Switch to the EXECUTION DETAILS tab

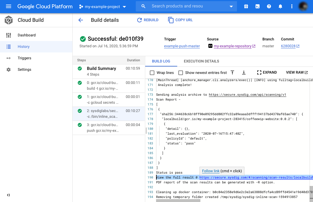coord(202,61)
